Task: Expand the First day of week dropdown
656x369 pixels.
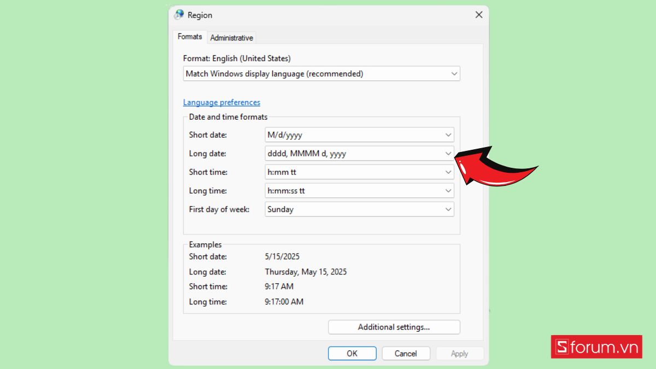Action: (x=359, y=209)
